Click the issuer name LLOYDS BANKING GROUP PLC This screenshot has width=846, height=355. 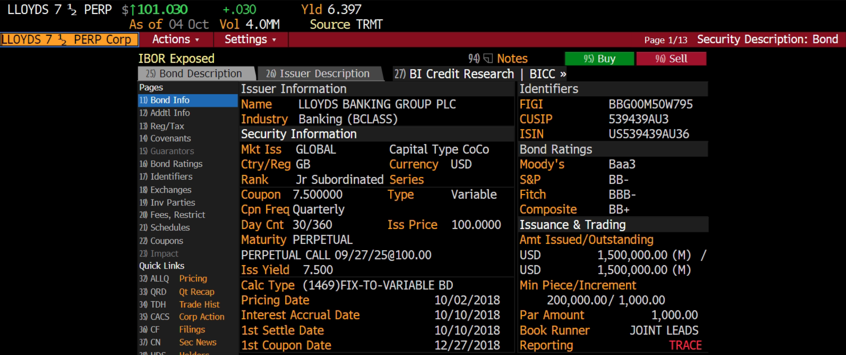pos(377,104)
